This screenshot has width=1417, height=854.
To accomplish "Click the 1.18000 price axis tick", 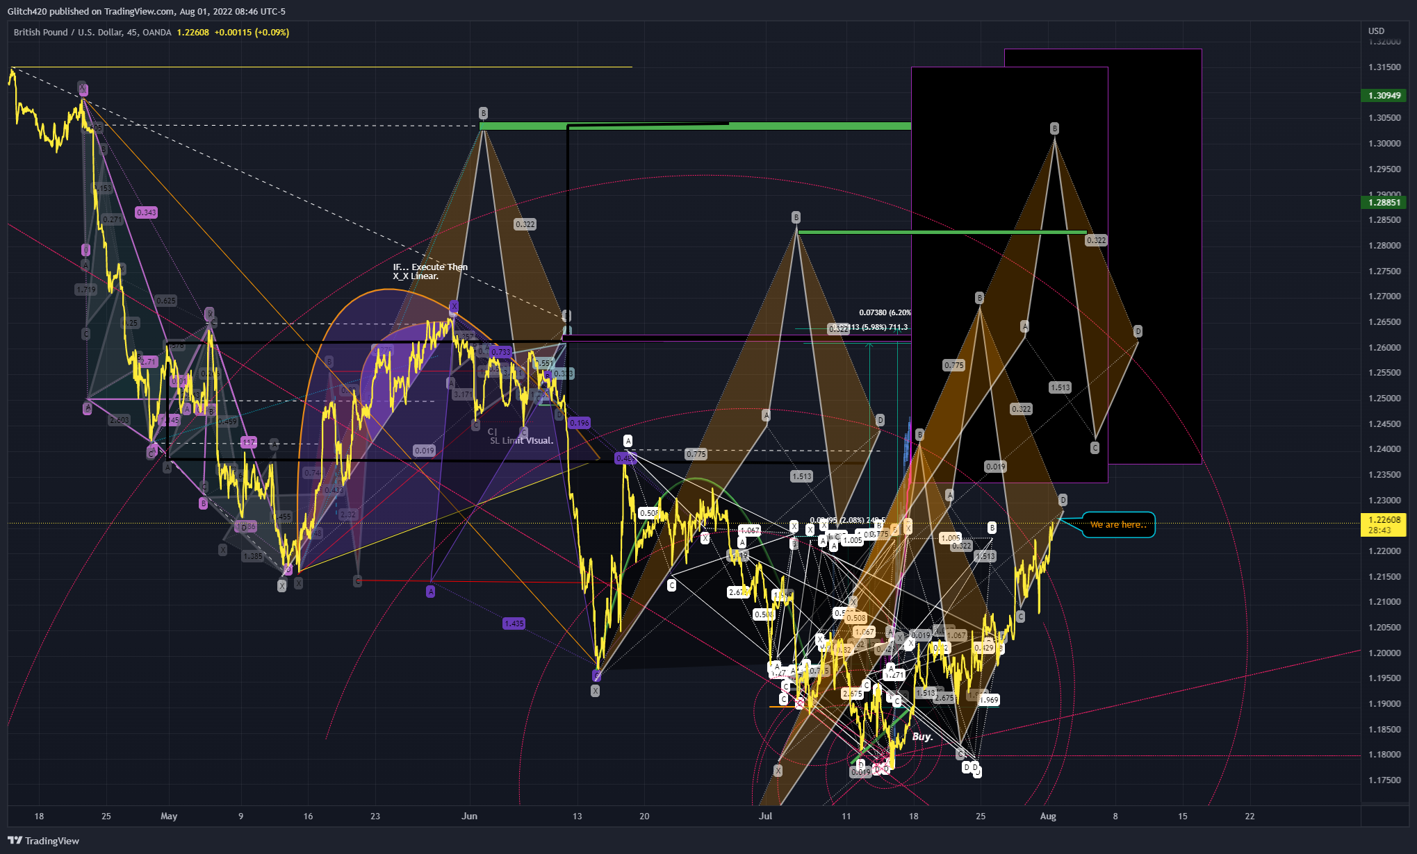I will click(x=1384, y=755).
